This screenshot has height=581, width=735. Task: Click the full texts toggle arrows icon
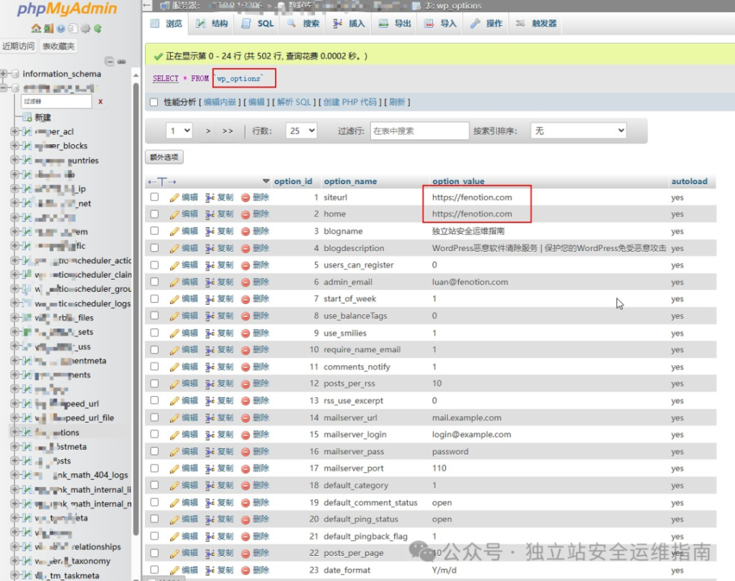161,181
